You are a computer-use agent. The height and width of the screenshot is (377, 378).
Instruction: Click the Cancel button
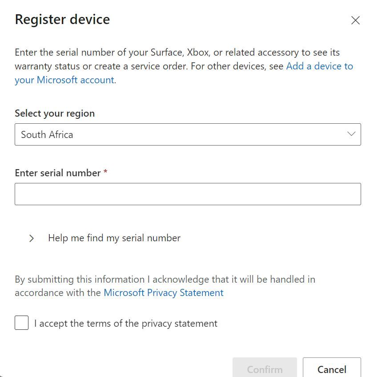click(332, 369)
